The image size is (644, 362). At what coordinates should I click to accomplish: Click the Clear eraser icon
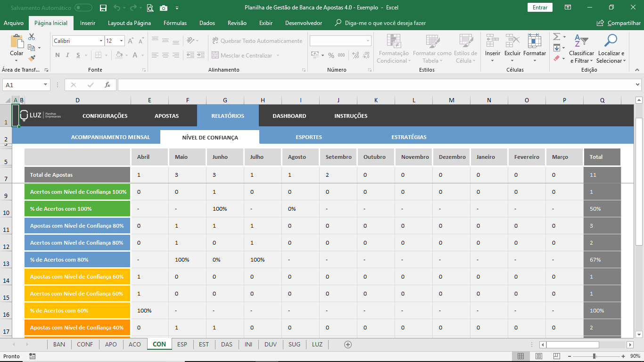click(556, 58)
